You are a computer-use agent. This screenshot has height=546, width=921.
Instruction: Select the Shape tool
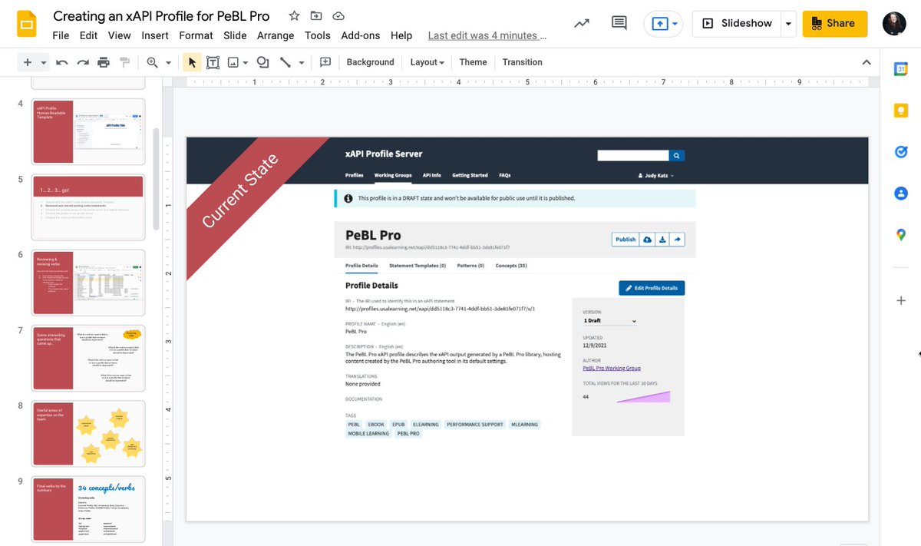point(263,62)
